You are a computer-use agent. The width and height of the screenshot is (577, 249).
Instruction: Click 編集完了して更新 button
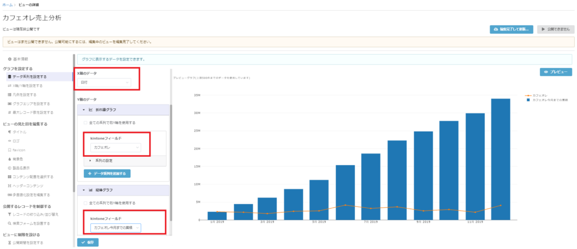coord(511,29)
